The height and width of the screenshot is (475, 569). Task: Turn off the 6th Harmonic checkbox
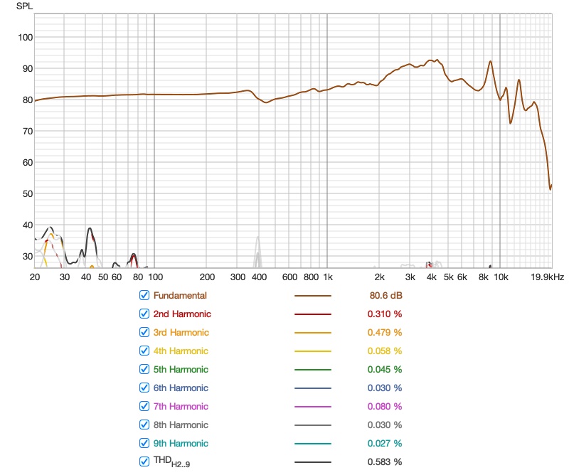(145, 388)
